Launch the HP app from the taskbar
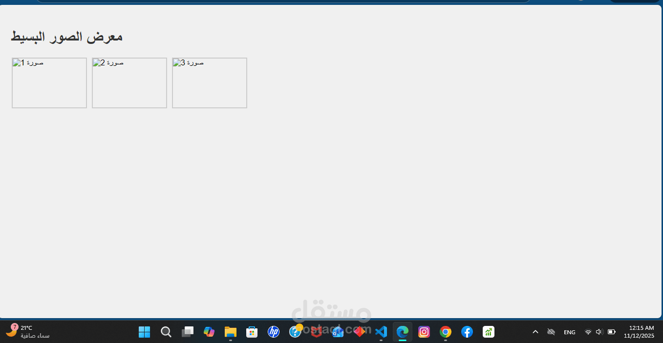The width and height of the screenshot is (663, 343). point(274,332)
